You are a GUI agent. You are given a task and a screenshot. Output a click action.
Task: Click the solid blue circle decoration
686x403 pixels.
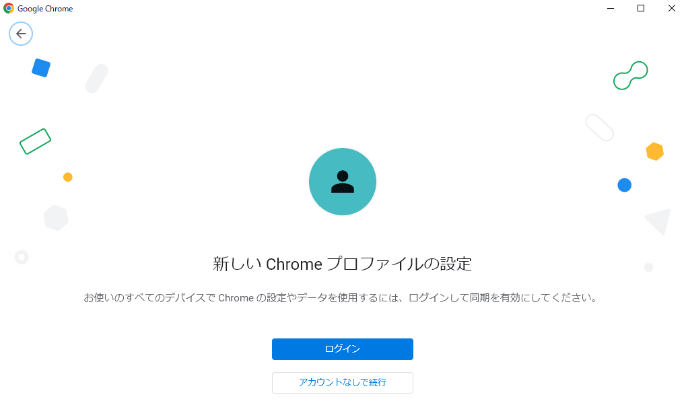pos(624,185)
